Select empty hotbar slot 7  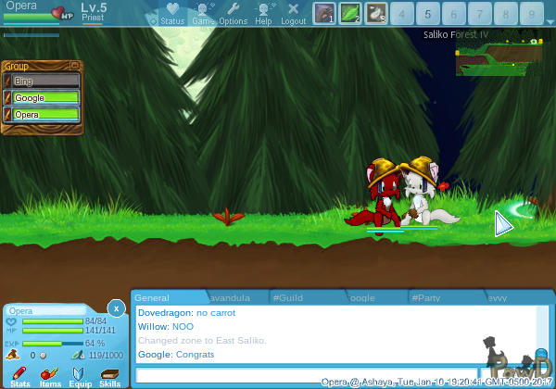(x=479, y=14)
